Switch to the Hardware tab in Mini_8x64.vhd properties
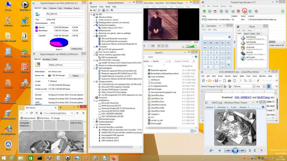The height and width of the screenshot is (161, 287). pos(53,8)
